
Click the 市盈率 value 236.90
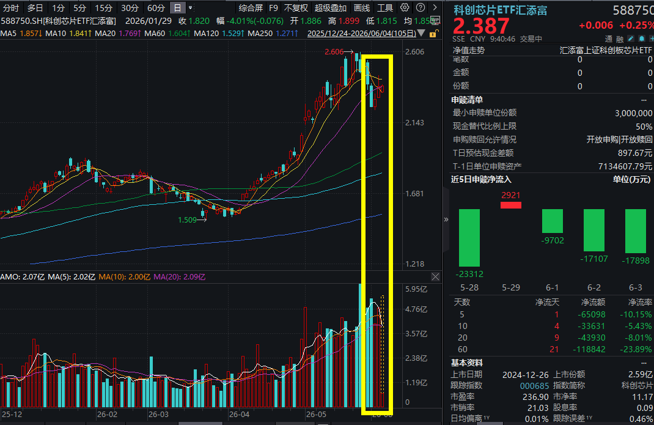click(x=535, y=397)
